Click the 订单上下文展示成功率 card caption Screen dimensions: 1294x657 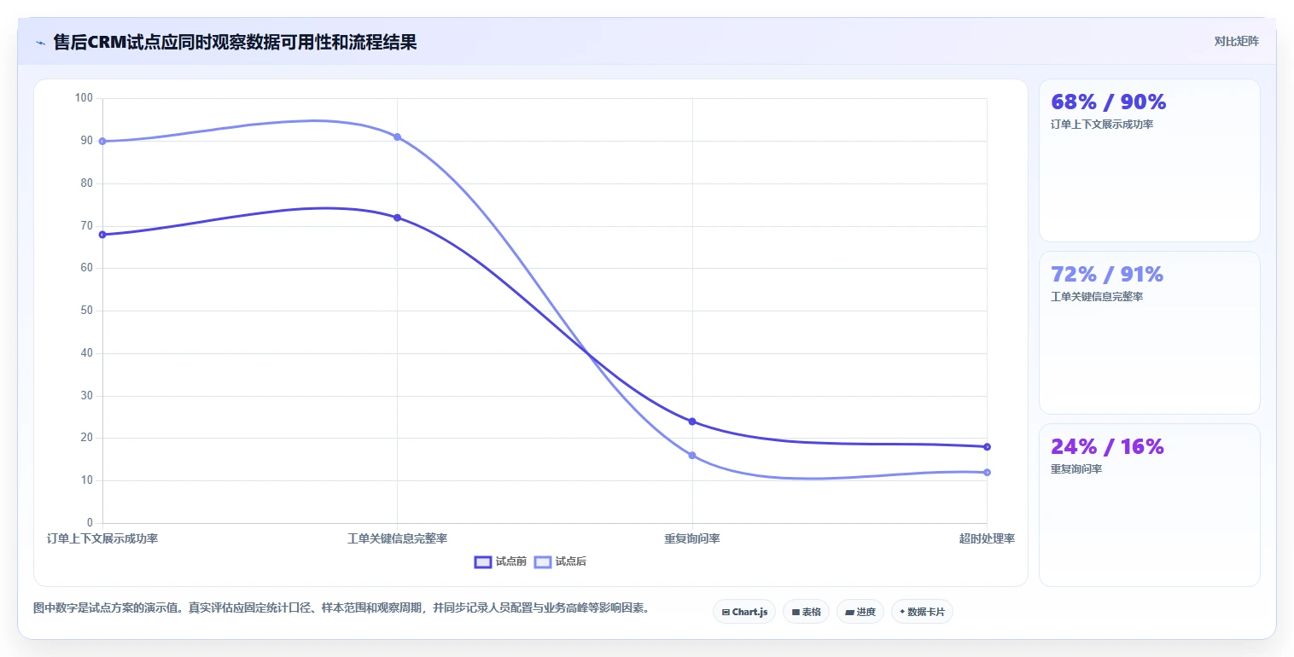(x=1102, y=125)
